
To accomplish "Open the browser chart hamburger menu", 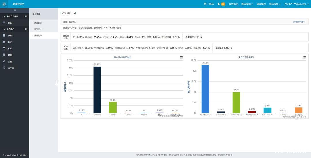I will 181,57.
